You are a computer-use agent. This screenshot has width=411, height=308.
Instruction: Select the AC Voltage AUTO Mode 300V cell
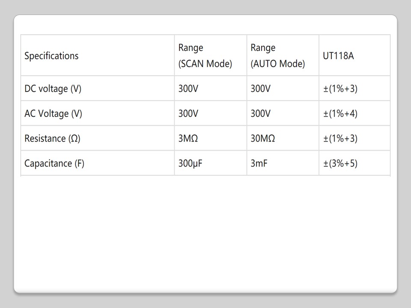click(261, 113)
